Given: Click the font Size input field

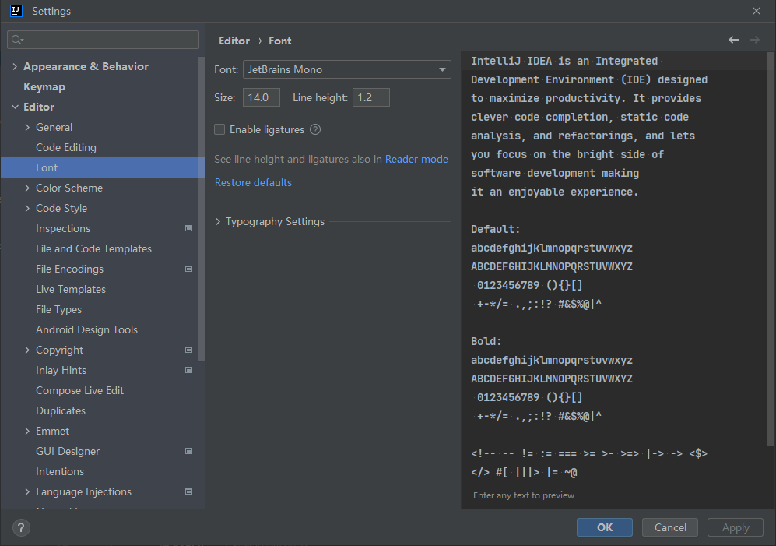Looking at the screenshot, I should point(261,98).
